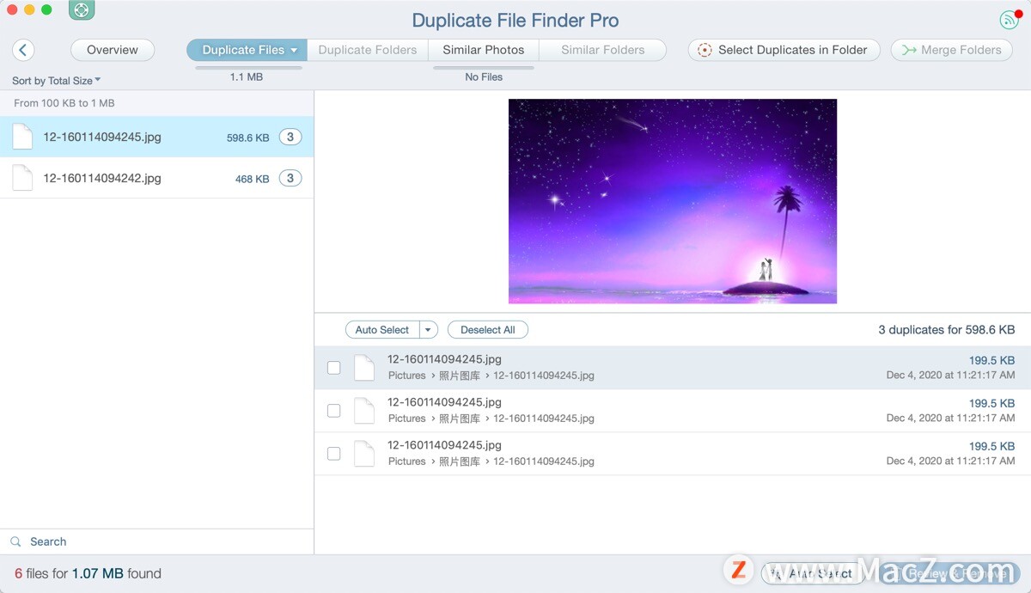Click the search magnifier icon
The width and height of the screenshot is (1031, 593).
coord(15,541)
